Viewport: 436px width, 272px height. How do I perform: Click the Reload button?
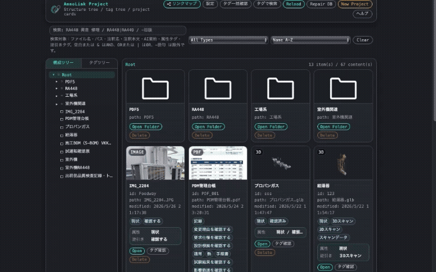tap(294, 4)
